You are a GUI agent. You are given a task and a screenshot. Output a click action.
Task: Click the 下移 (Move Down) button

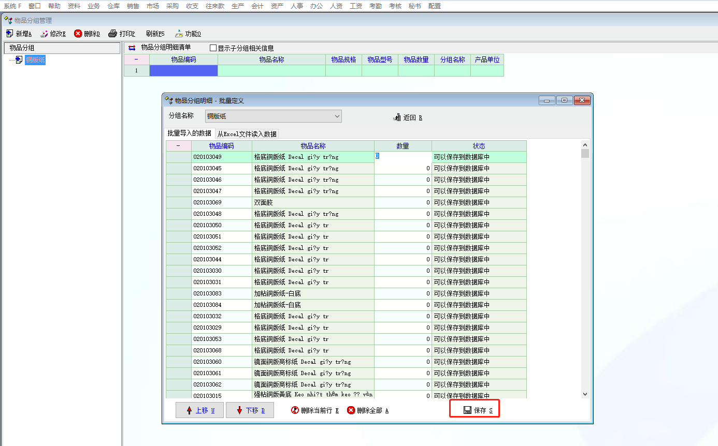[250, 410]
